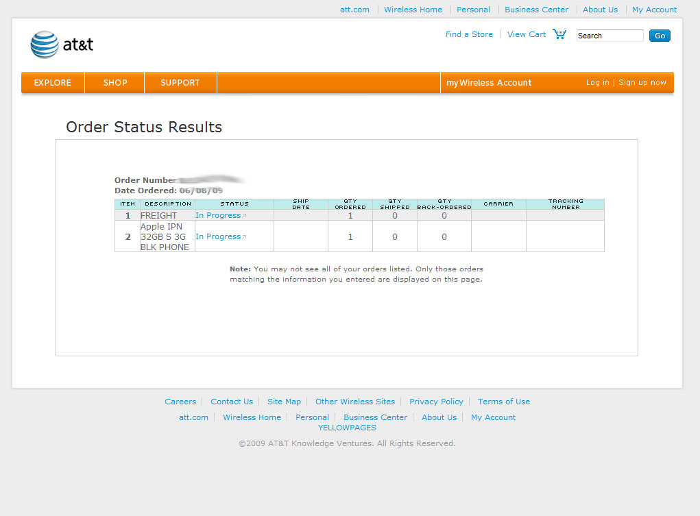Click the Date Ordered label
700x516 pixels.
pyautogui.click(x=145, y=191)
